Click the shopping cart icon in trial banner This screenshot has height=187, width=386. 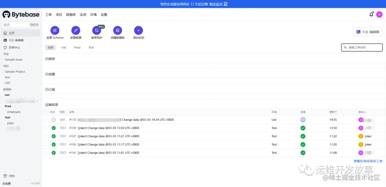click(226, 4)
